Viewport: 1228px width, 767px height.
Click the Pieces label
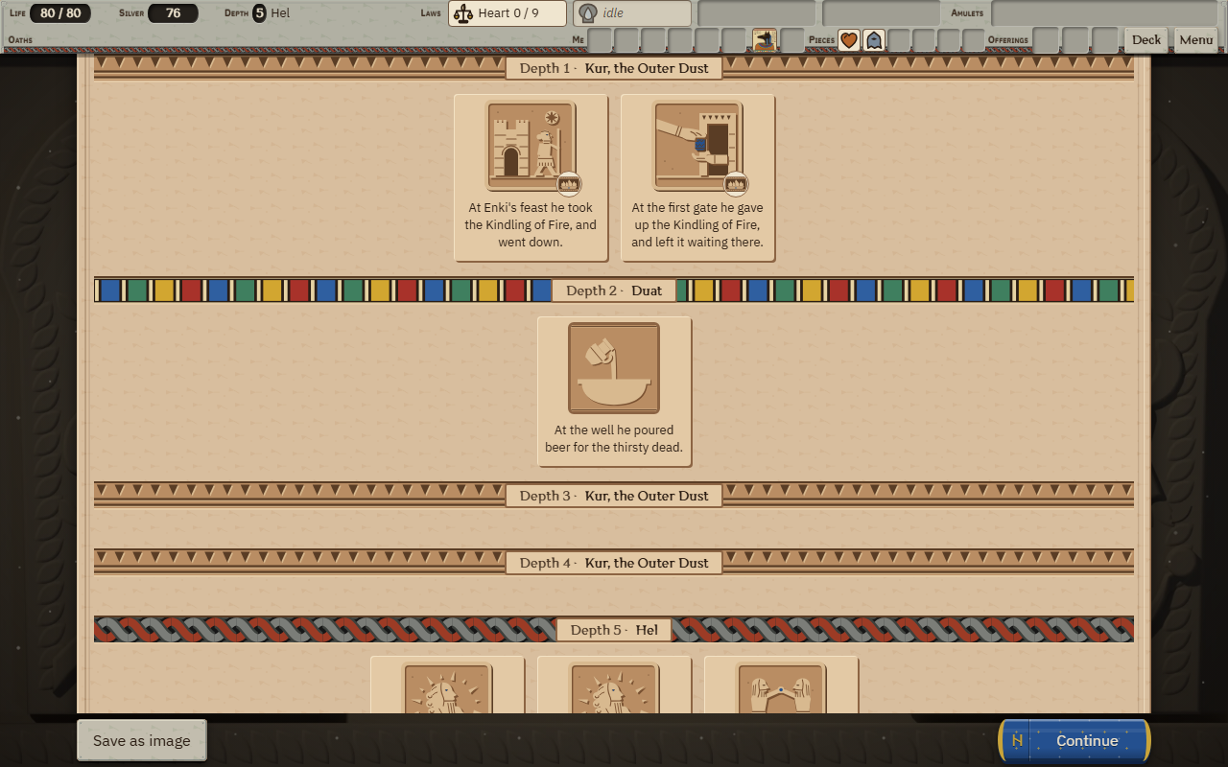click(822, 40)
